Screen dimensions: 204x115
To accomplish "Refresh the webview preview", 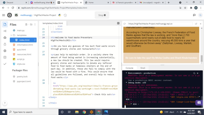I will (x=125, y=24).
